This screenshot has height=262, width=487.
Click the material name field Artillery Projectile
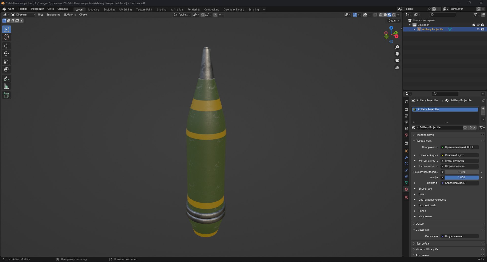pos(441,127)
